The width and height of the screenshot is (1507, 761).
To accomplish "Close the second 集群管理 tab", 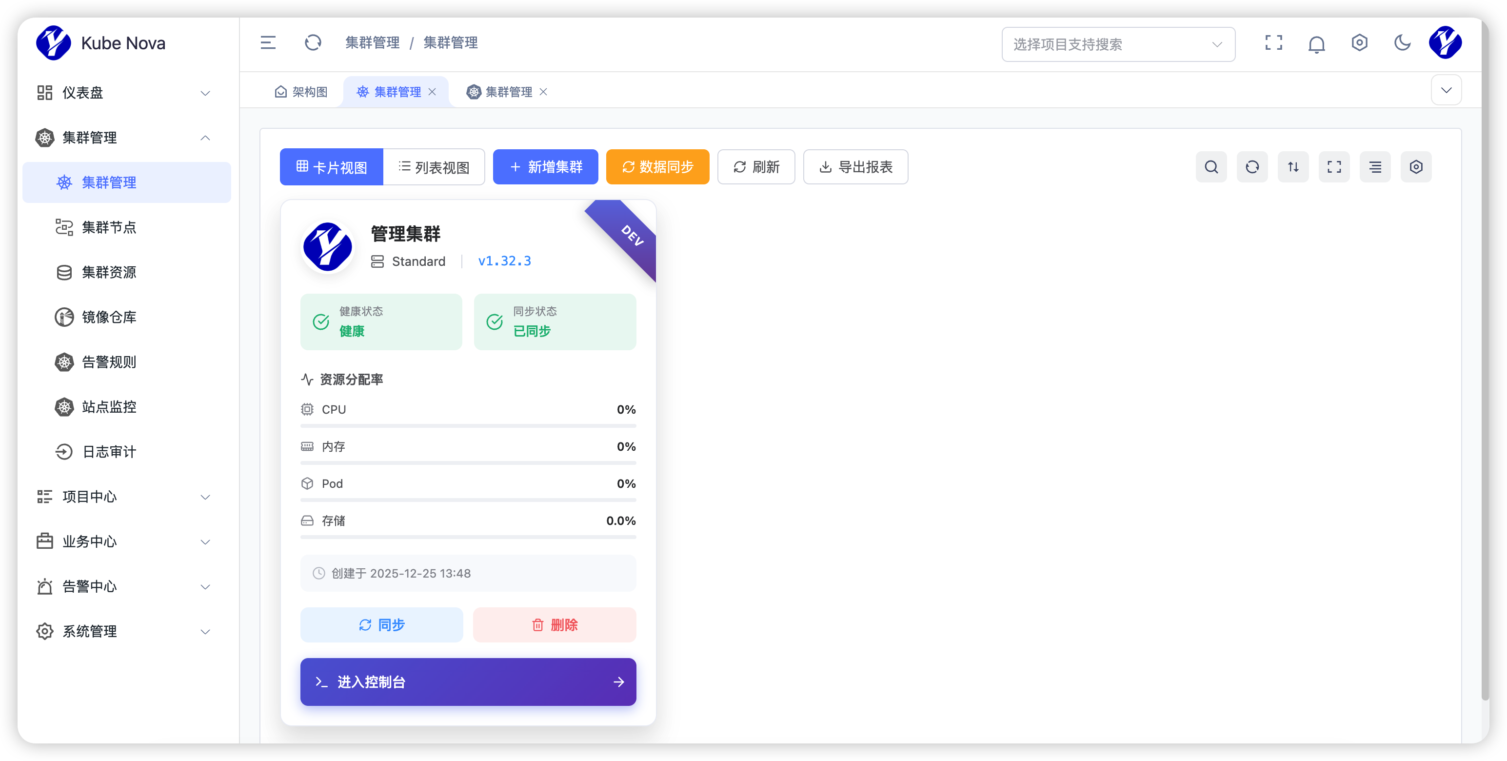I will pyautogui.click(x=543, y=92).
